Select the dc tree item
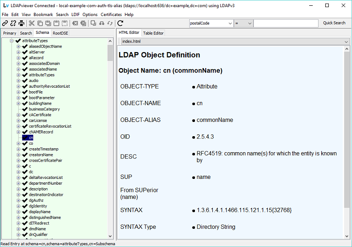 (31, 172)
